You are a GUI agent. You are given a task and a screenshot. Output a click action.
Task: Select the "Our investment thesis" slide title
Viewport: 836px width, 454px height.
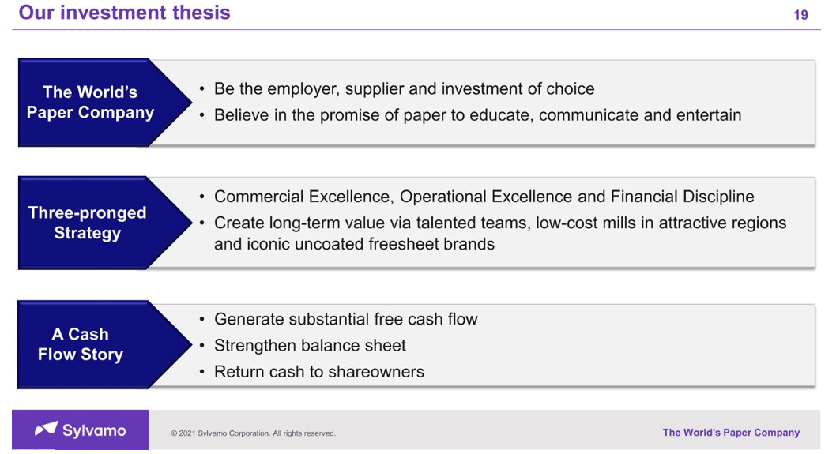pyautogui.click(x=125, y=13)
